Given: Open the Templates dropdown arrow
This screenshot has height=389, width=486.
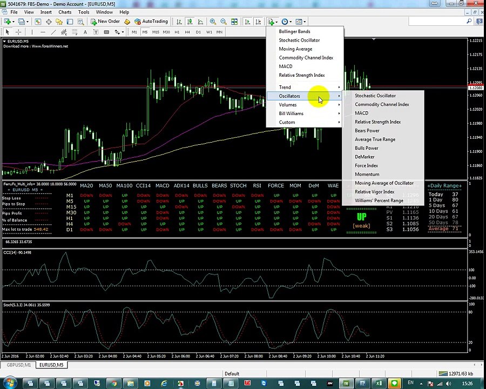Looking at the screenshot, I should [x=305, y=22].
